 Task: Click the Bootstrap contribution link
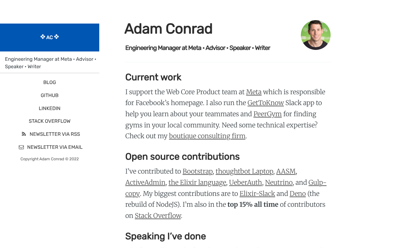coord(198,171)
